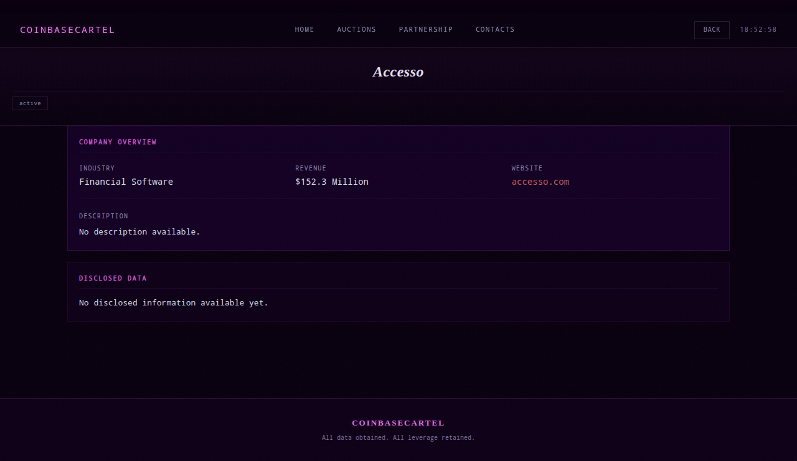
Task: Go to the AUCTIONS page
Action: 357,29
